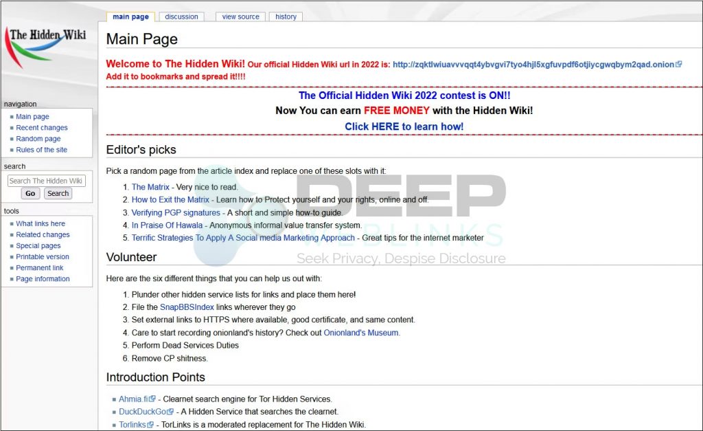Screen dimensions: 703x431
Task: Click text 'Perform Dead Services Duties'
Action: 185,345
